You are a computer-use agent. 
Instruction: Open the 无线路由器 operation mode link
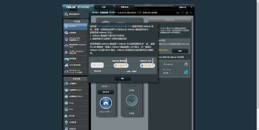pos(104,13)
